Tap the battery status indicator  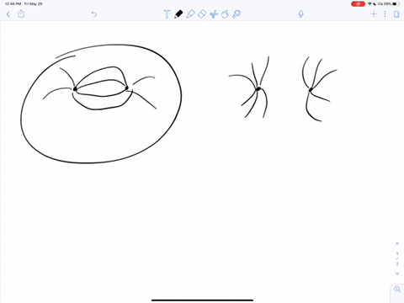point(396,4)
